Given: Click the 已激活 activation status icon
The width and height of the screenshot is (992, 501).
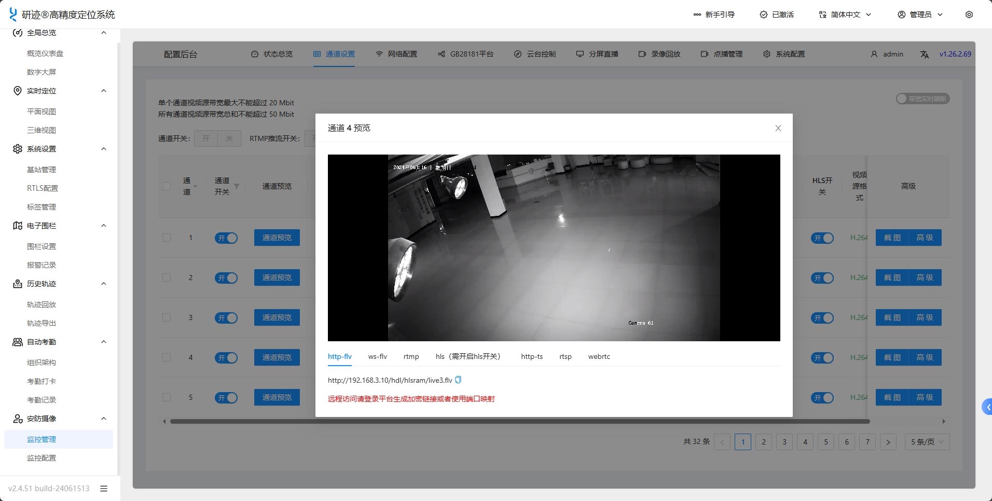Looking at the screenshot, I should coord(763,15).
